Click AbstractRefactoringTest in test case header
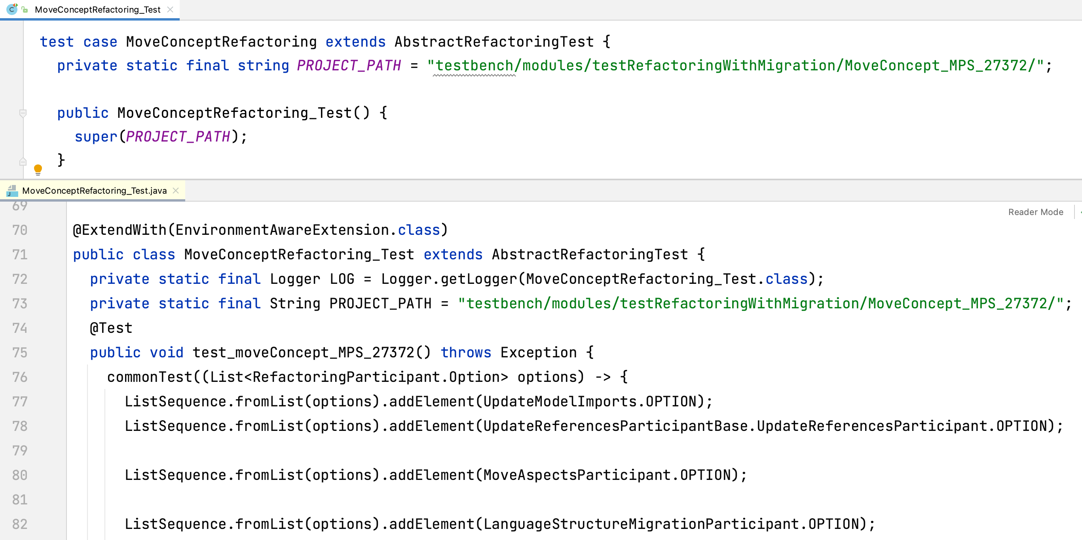The width and height of the screenshot is (1082, 540). (x=494, y=42)
